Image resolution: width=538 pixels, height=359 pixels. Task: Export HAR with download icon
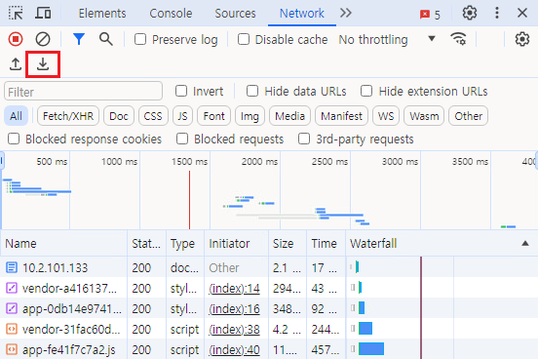point(43,64)
